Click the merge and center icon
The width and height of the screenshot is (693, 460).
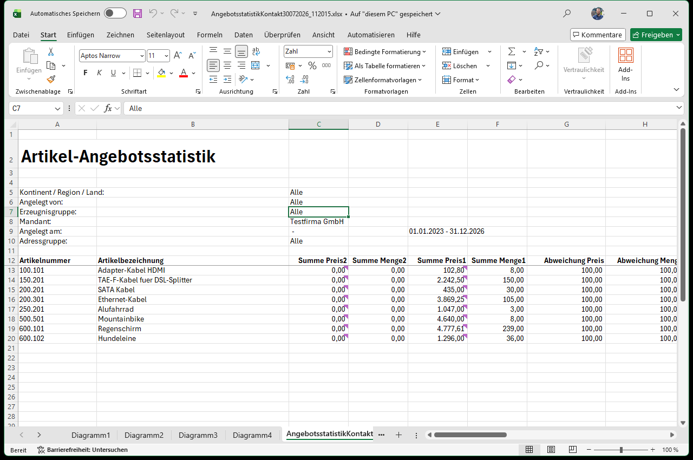point(255,65)
